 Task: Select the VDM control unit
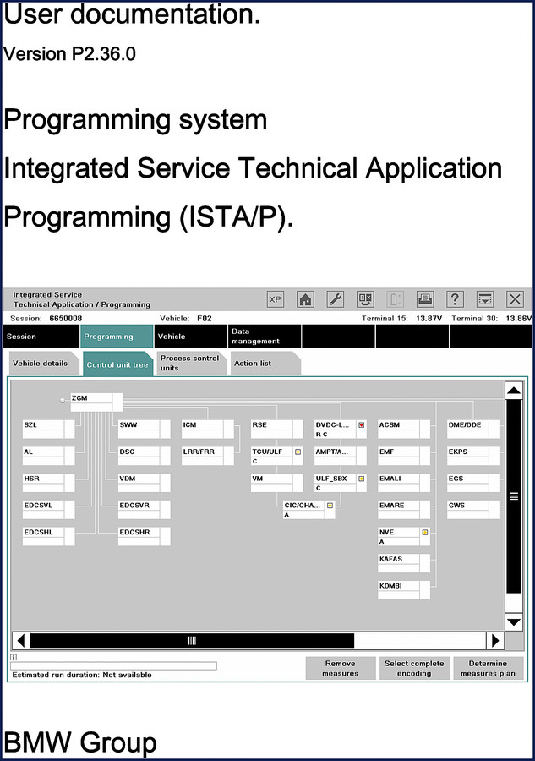click(x=144, y=483)
